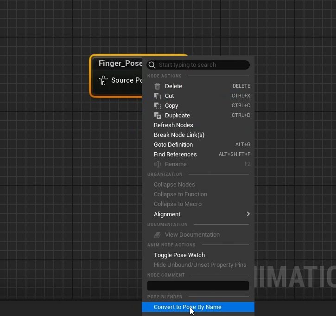This screenshot has height=316, width=336.
Task: Click the Alignment menu label
Action: pos(167,214)
